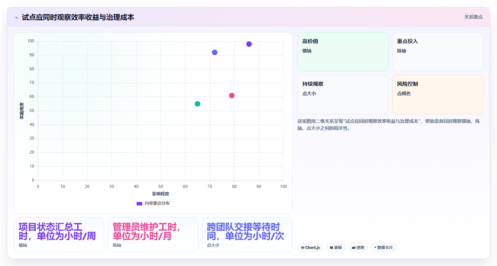Select the 跨团队交接等待时间 metric card
Screen dimensions: 497x266
coord(247,235)
